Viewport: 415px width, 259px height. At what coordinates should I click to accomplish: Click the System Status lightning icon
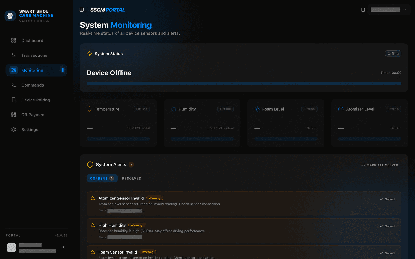pyautogui.click(x=90, y=54)
